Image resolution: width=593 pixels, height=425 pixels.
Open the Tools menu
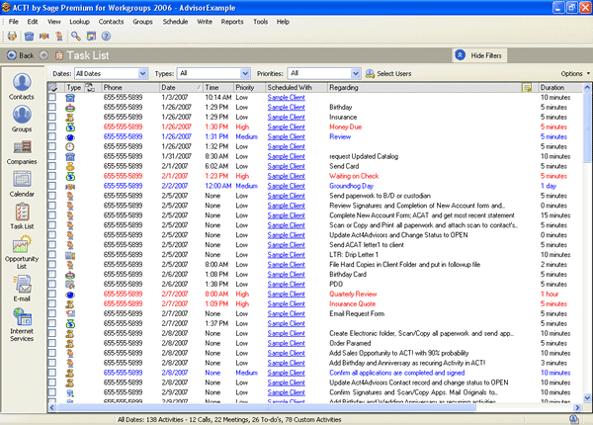pos(261,22)
